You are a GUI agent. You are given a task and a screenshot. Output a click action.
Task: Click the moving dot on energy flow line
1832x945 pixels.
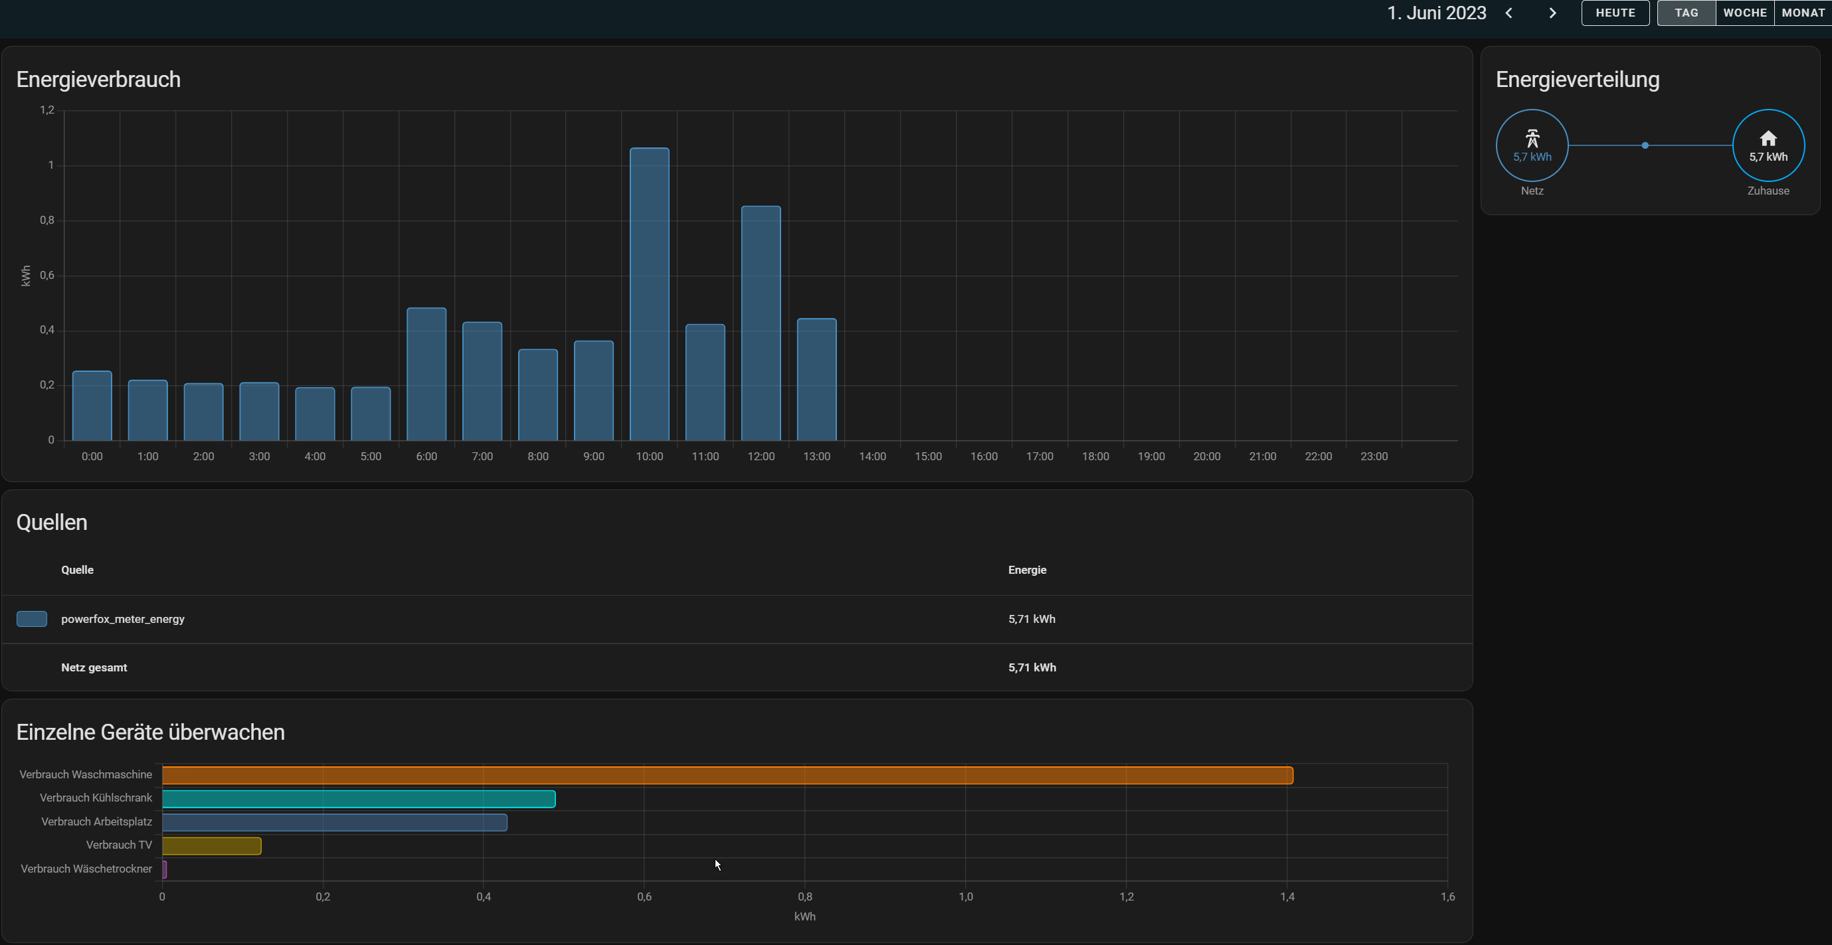(1645, 145)
